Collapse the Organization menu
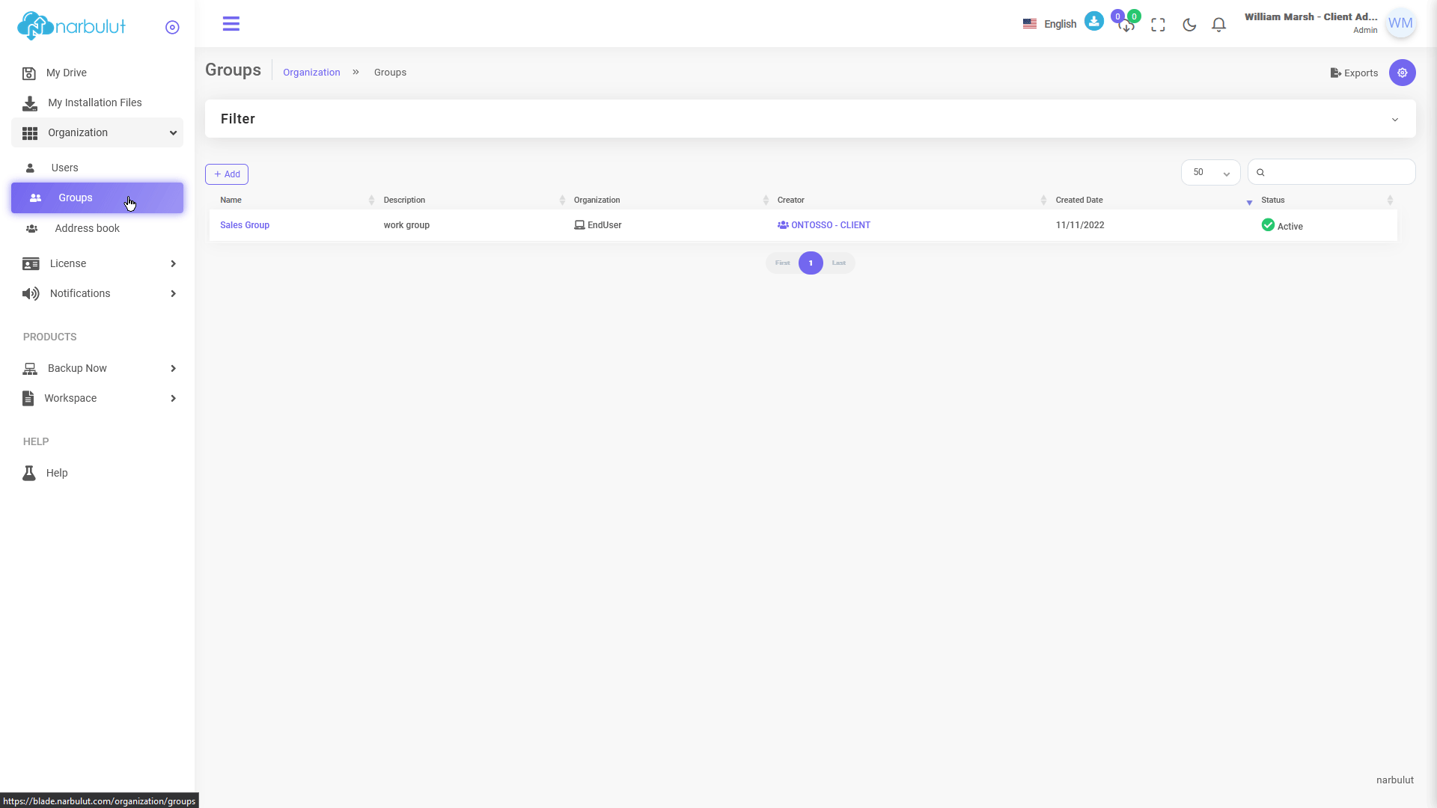This screenshot has height=808, width=1437. click(x=97, y=132)
